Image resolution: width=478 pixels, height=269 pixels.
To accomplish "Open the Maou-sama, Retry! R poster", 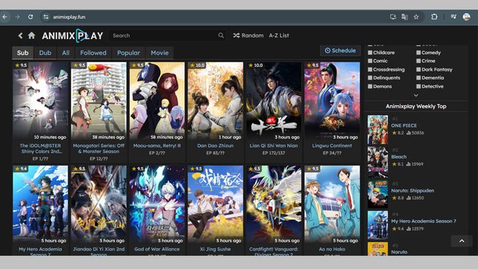I will tap(157, 101).
